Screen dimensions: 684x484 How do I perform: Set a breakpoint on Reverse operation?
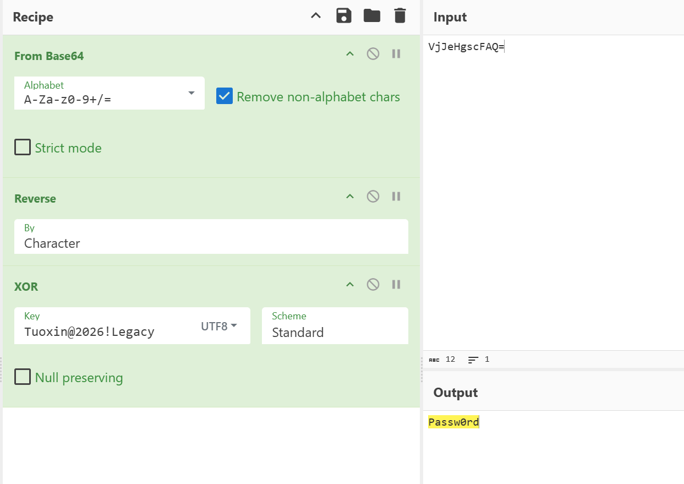(396, 197)
